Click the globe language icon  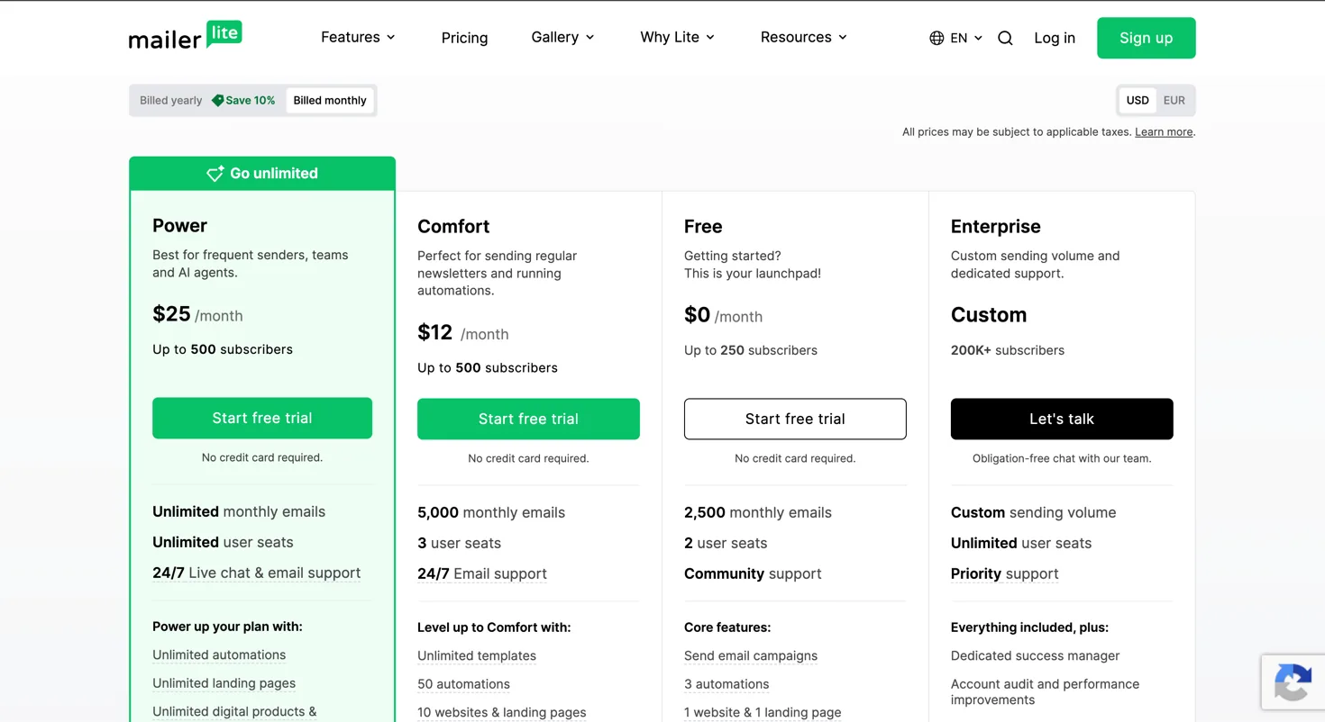click(937, 38)
